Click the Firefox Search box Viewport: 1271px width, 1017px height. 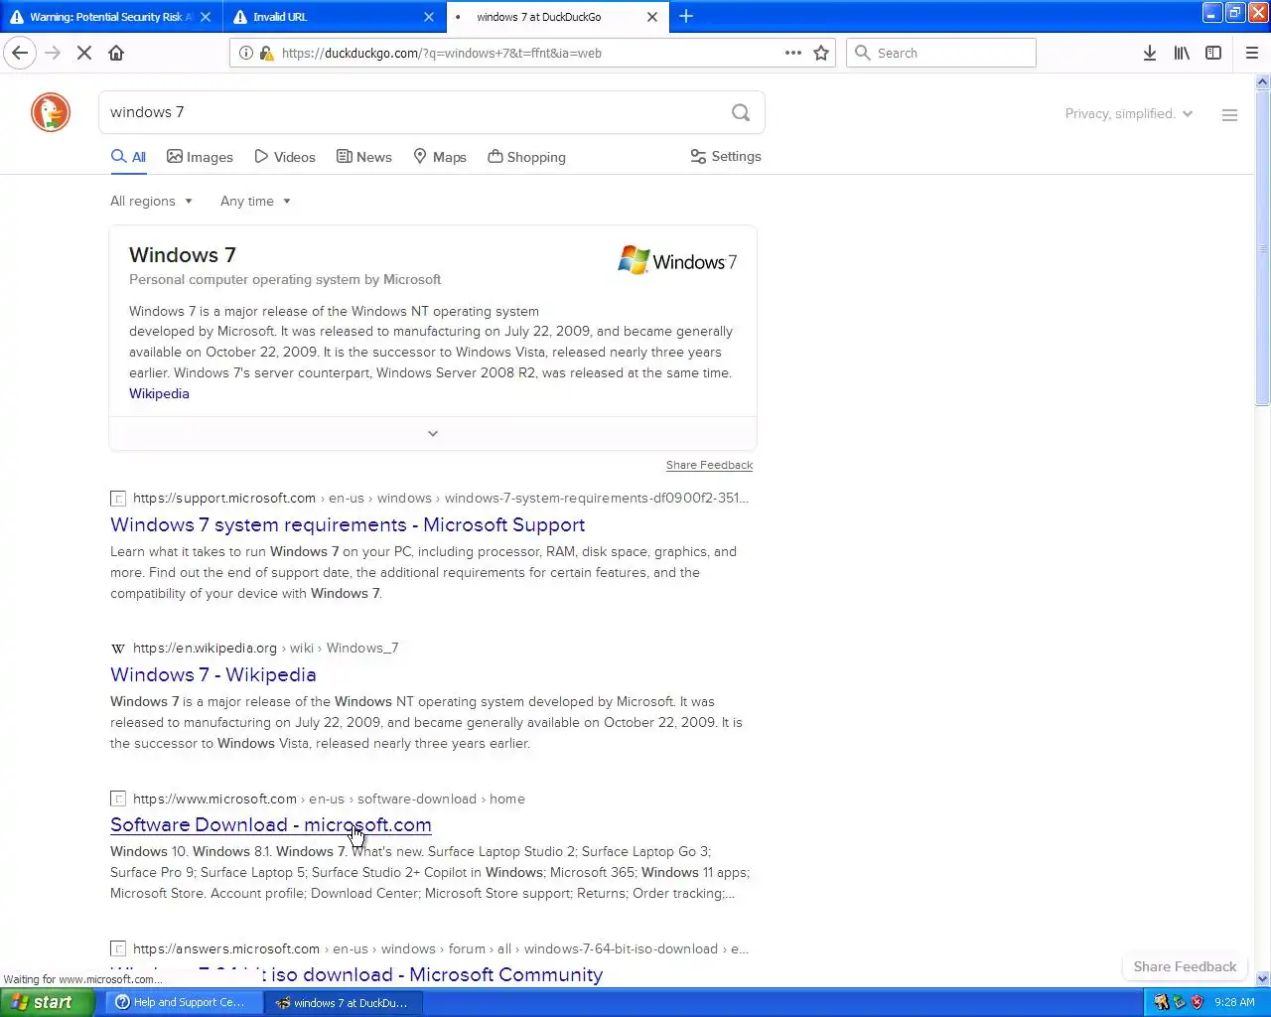941,53
